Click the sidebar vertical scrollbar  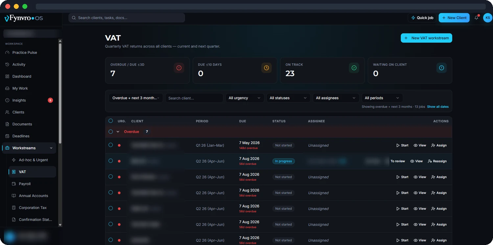60,92
